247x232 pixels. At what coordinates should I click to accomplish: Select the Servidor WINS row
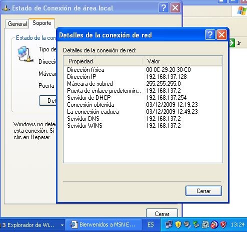click(143, 126)
